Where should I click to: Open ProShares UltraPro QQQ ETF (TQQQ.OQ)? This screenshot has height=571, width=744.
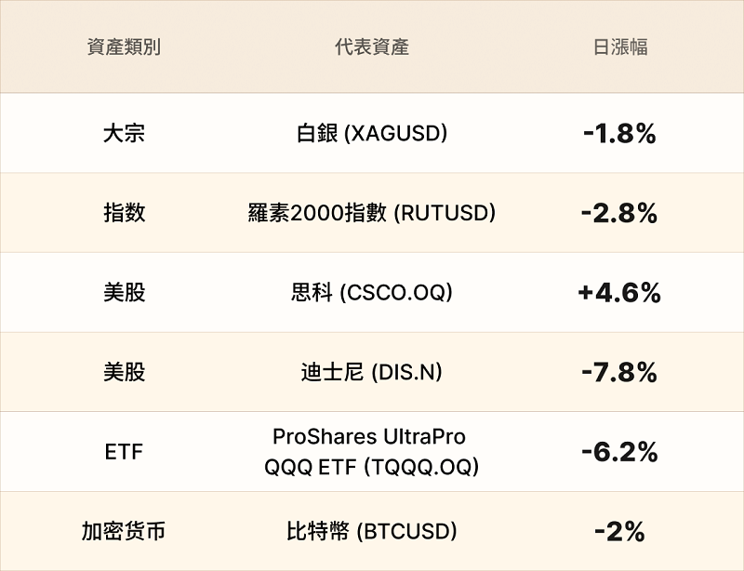point(372,452)
